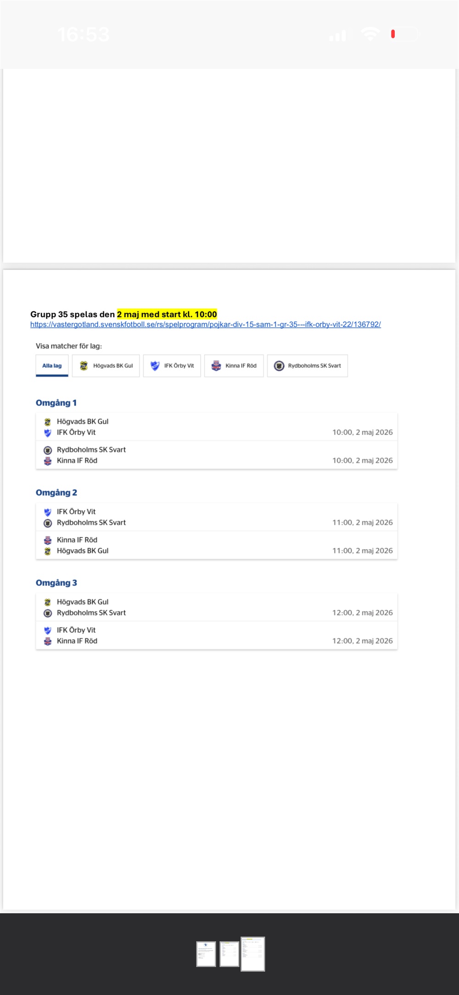Viewport: 459px width, 995px height.
Task: Select the Alla lag tab
Action: (x=52, y=366)
